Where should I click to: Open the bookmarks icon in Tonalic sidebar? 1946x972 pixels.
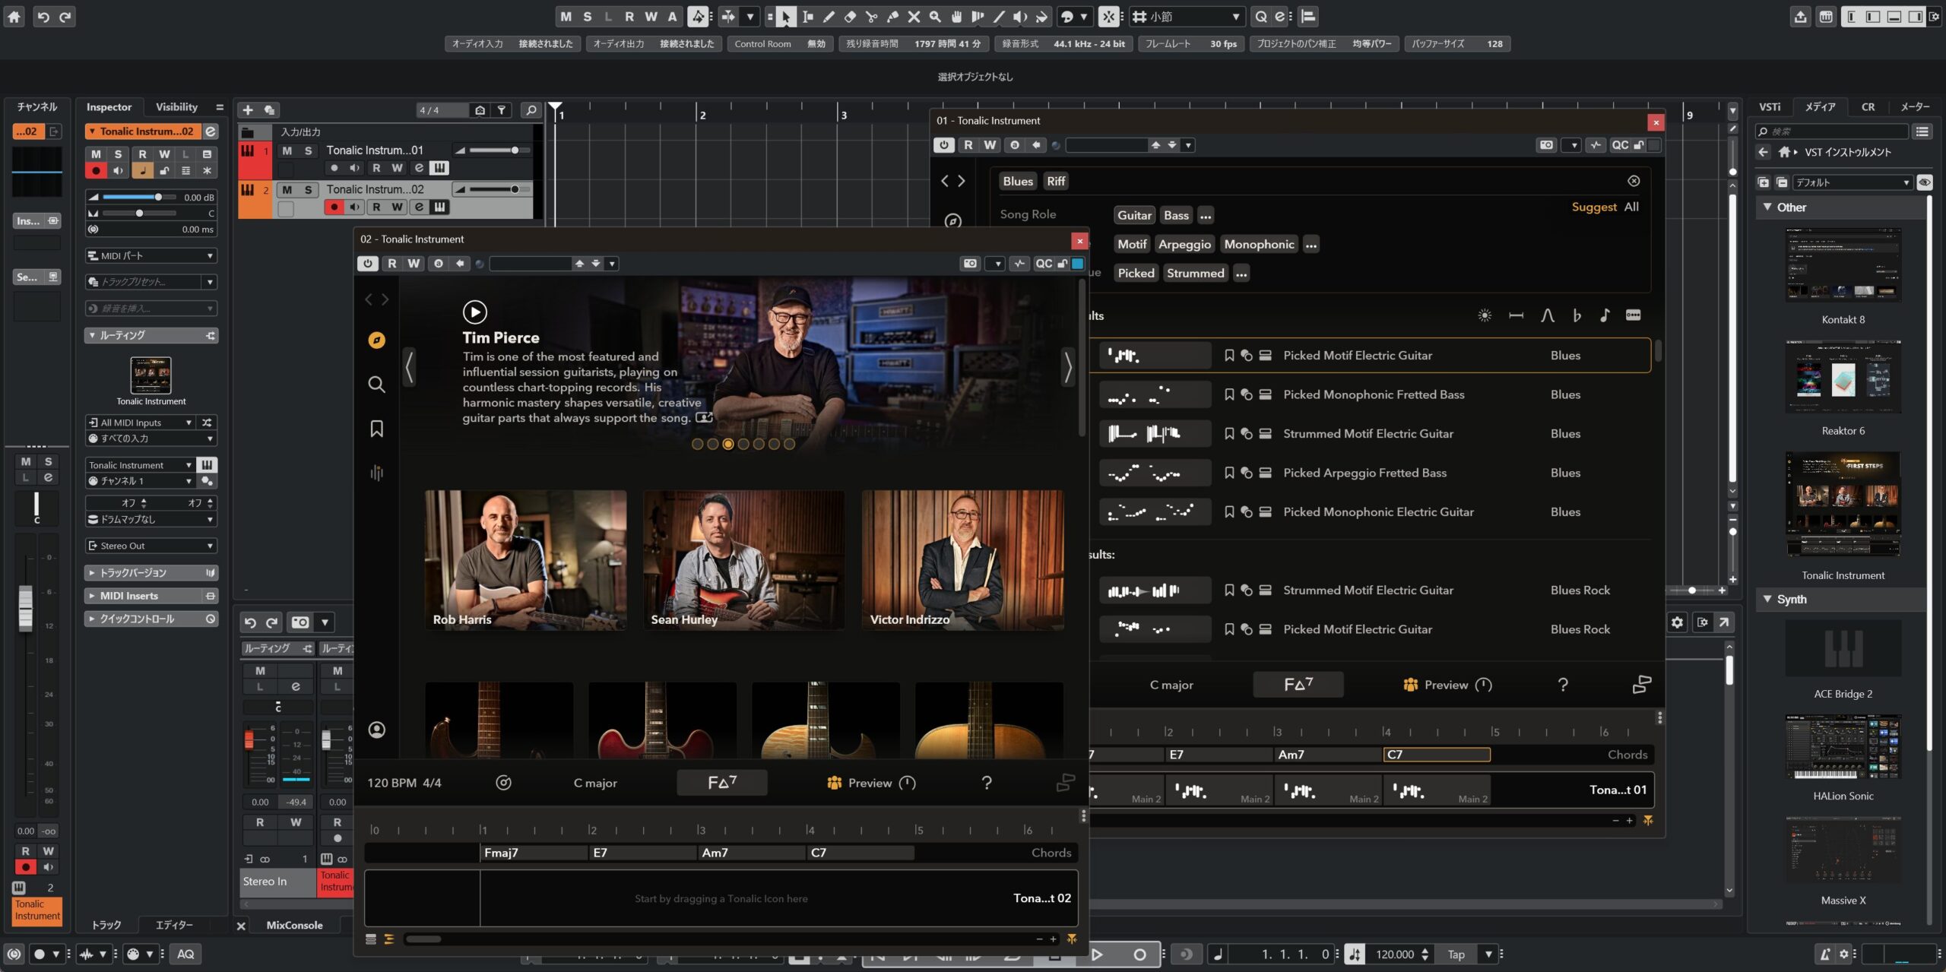376,429
